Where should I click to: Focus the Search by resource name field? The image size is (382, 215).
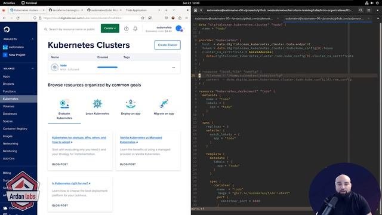tap(72, 29)
